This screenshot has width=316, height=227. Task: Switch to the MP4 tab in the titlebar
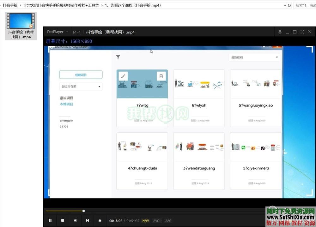coord(77,32)
